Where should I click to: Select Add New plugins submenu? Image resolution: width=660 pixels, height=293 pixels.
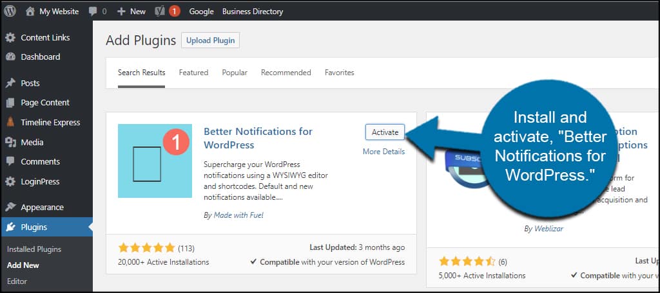[23, 265]
